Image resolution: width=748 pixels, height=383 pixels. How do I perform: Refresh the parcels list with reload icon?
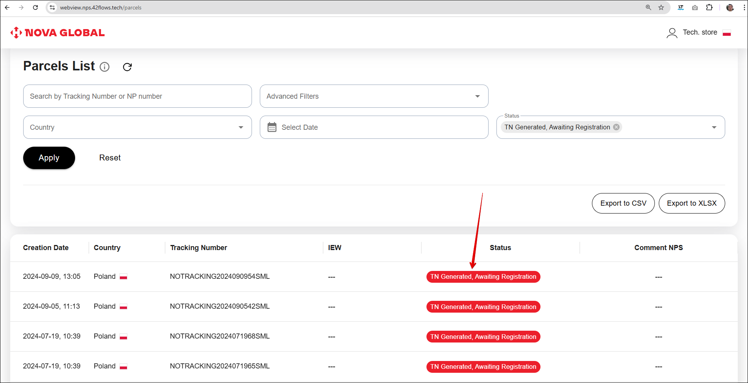point(127,67)
